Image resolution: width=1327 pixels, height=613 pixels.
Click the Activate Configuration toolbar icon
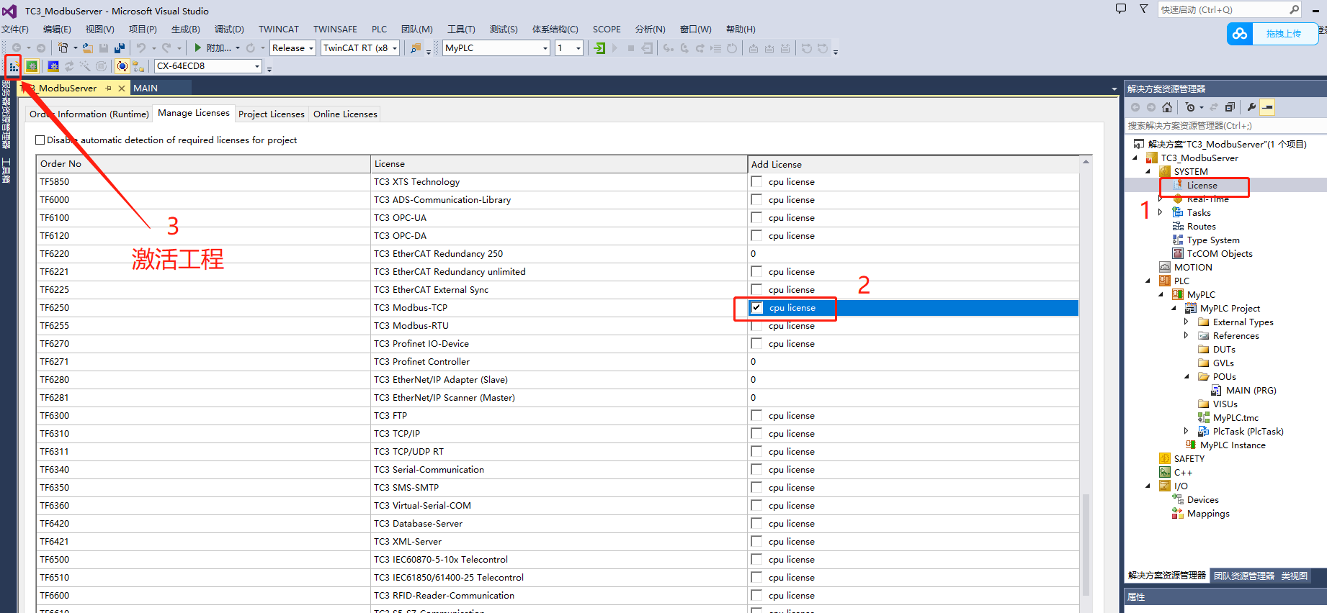(x=14, y=66)
